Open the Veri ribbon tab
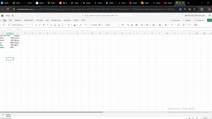Viewport: 212px width, 119px height. (47, 20)
